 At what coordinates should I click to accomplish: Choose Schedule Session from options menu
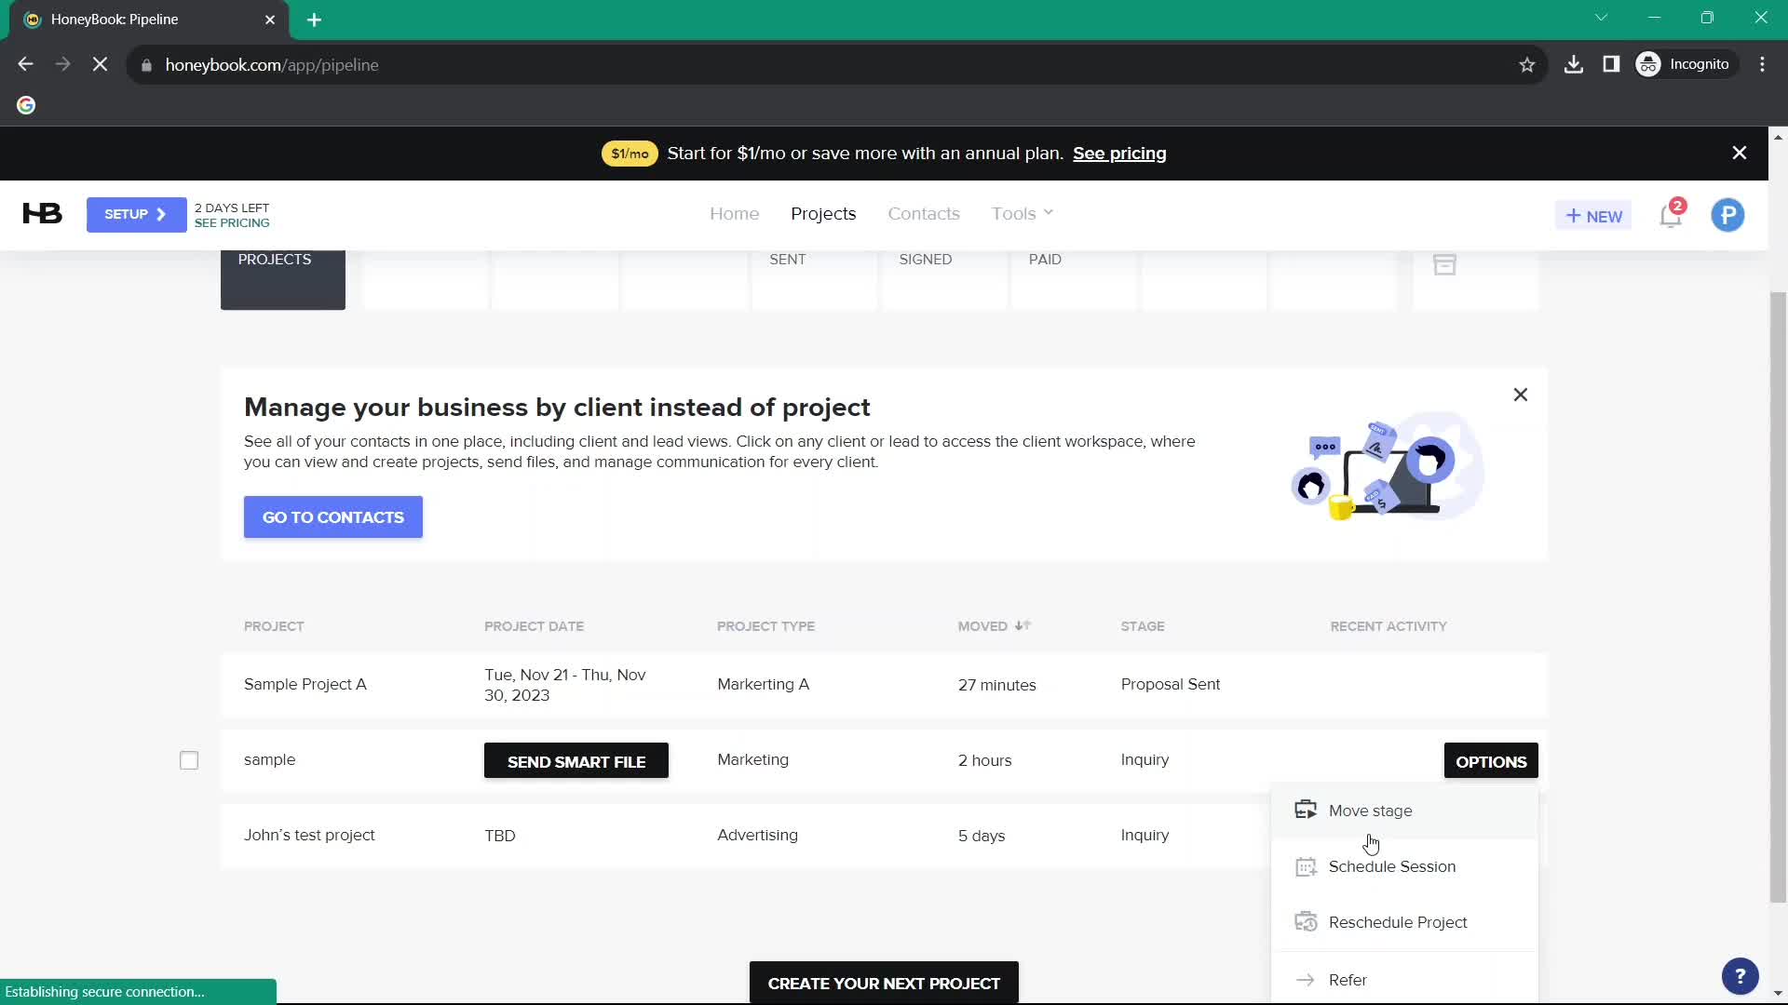(x=1404, y=867)
